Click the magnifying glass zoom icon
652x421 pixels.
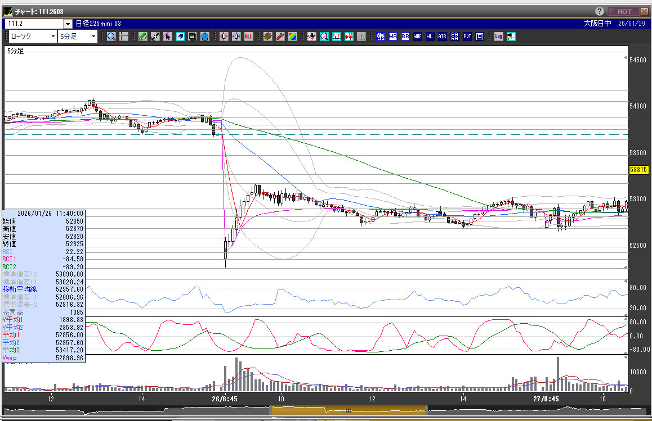pos(111,37)
